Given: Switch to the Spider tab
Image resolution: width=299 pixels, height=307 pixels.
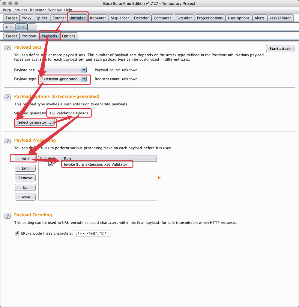Looking at the screenshot, I should pyautogui.click(x=42, y=18).
